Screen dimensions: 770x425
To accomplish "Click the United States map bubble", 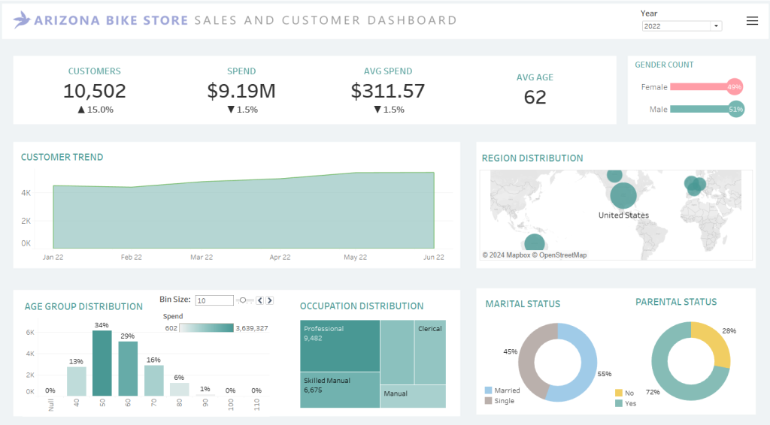I will [x=623, y=195].
